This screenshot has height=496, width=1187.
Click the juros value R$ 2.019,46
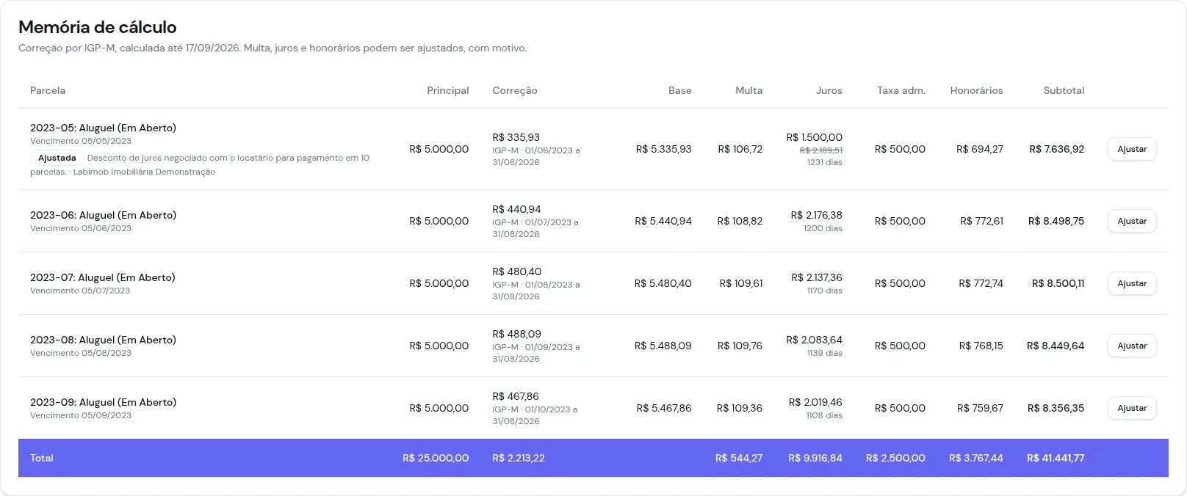pos(815,402)
